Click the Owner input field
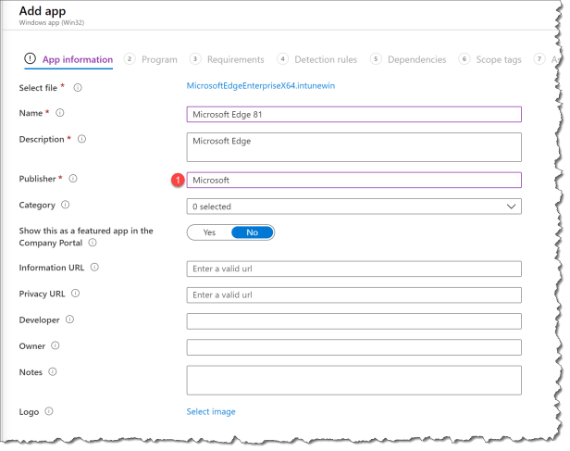570x451 pixels. (354, 347)
